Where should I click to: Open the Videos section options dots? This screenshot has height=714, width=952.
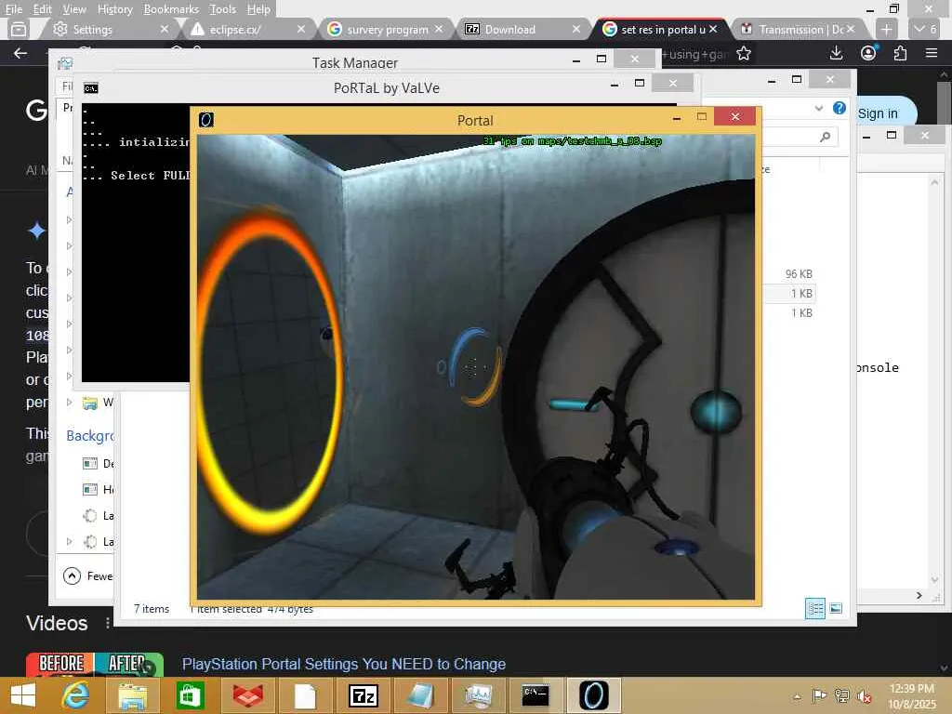pyautogui.click(x=108, y=623)
